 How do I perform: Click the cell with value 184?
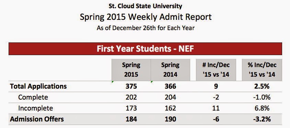(131, 119)
